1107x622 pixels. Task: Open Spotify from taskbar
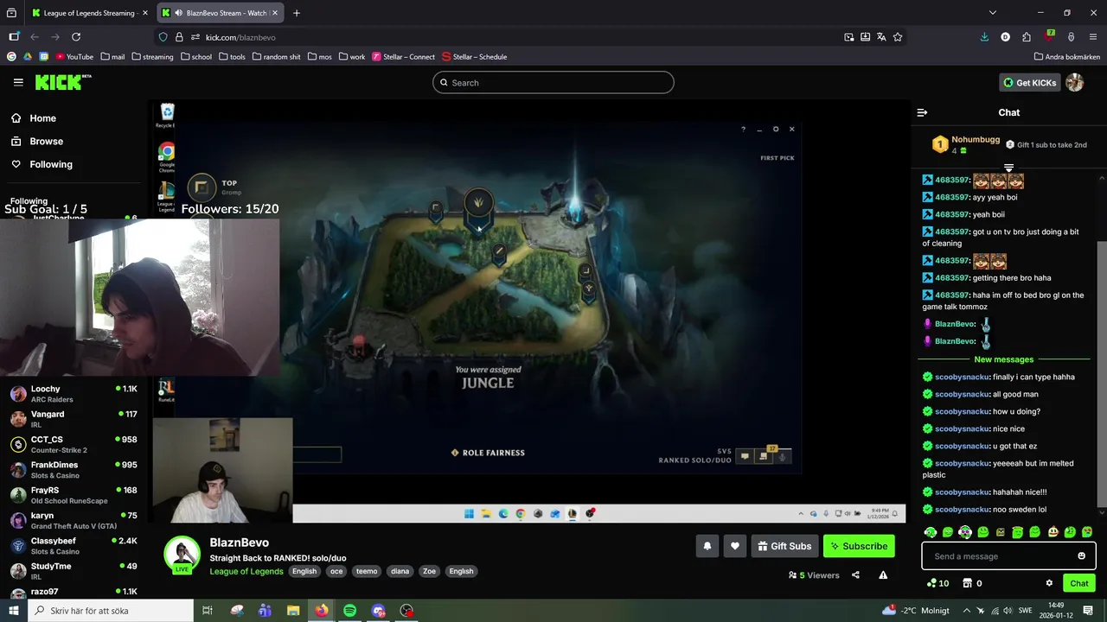click(349, 611)
